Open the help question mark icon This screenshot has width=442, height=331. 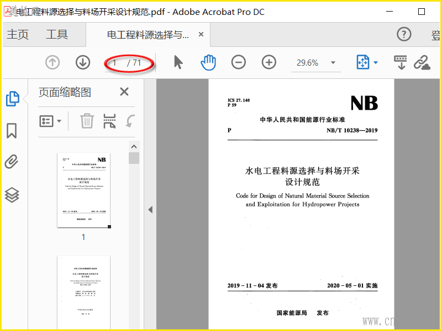click(404, 34)
